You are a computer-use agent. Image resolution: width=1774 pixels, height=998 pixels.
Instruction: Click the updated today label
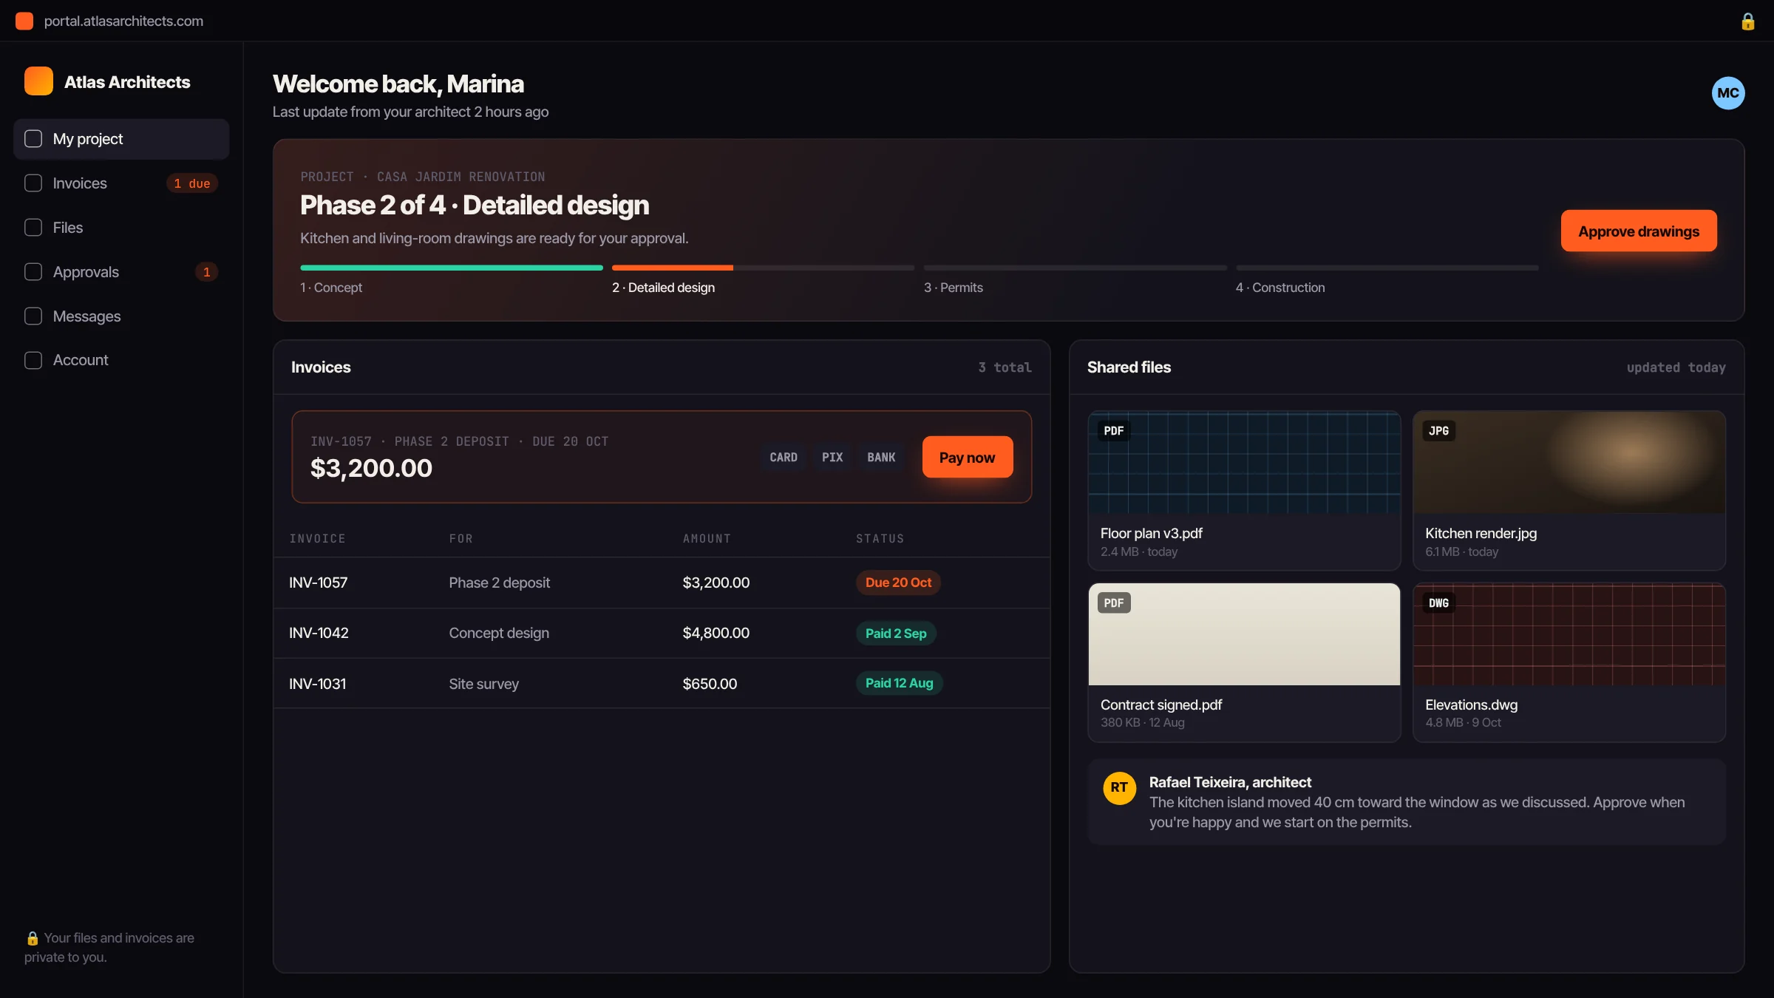coord(1676,367)
